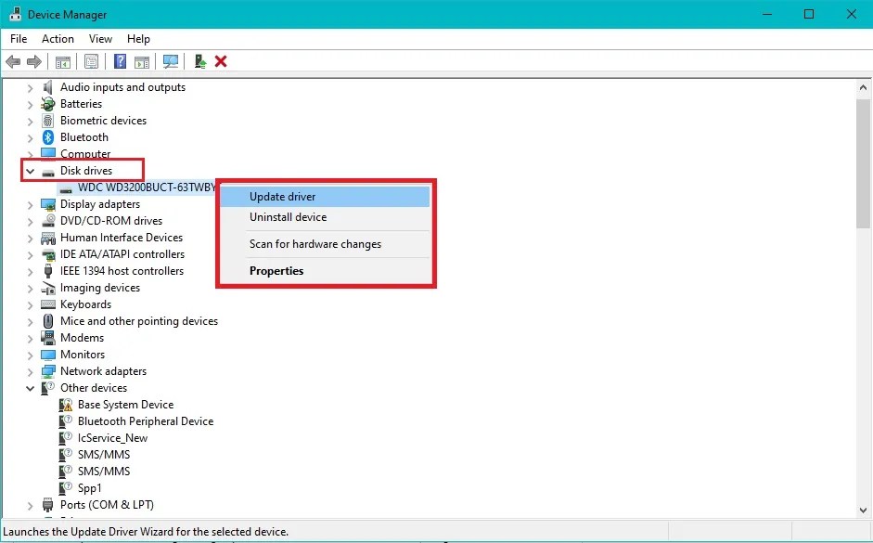Click the back navigation arrow icon

pos(12,61)
